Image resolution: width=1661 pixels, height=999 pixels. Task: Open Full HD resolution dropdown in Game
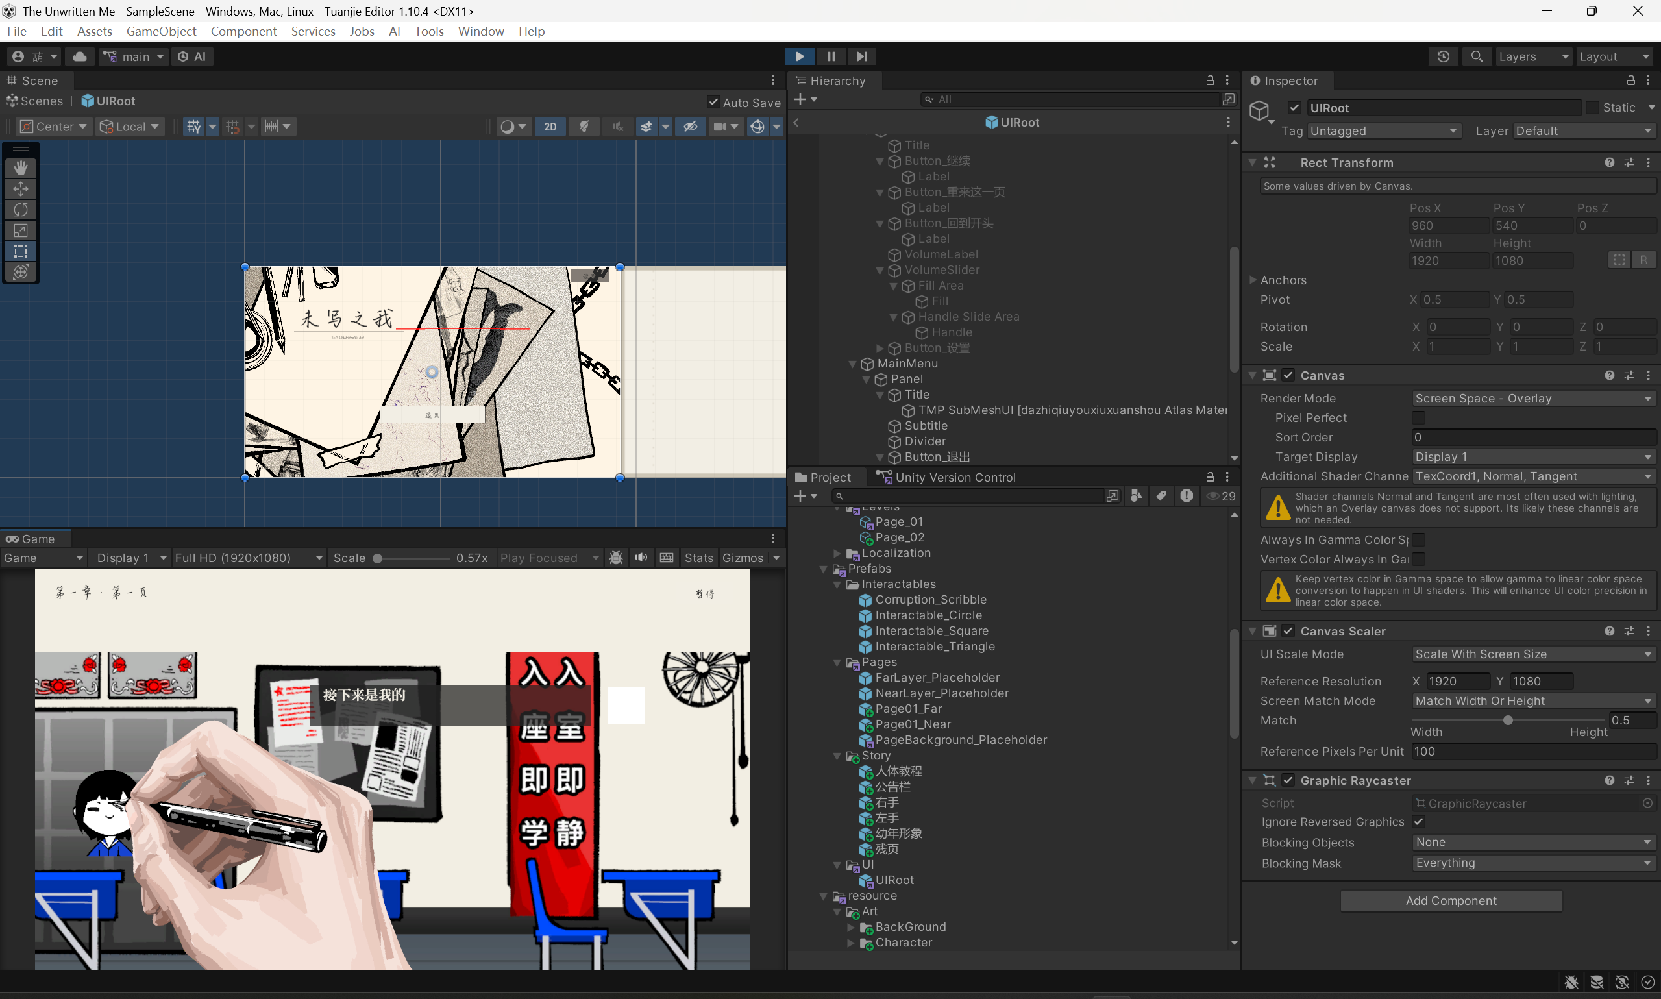pyautogui.click(x=249, y=558)
